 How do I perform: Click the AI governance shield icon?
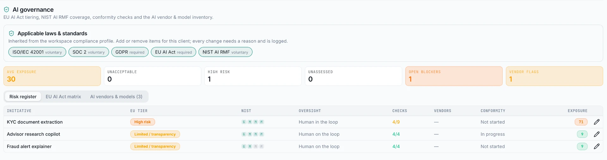[6, 9]
